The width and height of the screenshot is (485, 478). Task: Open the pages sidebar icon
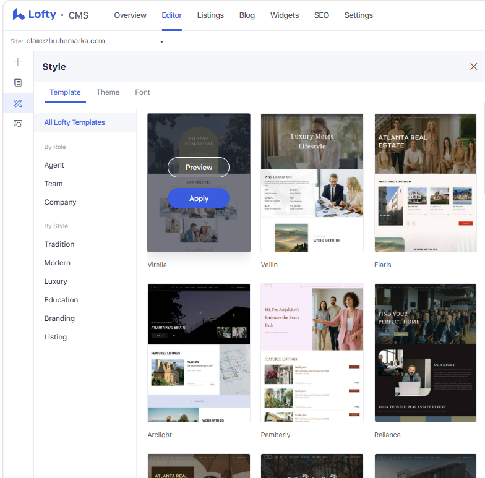pyautogui.click(x=18, y=83)
